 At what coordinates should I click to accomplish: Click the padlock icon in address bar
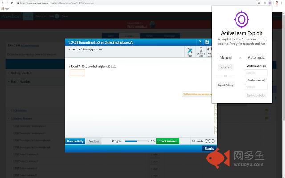pos(18,3)
